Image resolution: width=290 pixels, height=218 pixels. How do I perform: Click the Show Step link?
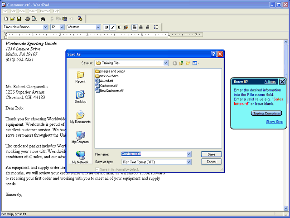(275, 122)
